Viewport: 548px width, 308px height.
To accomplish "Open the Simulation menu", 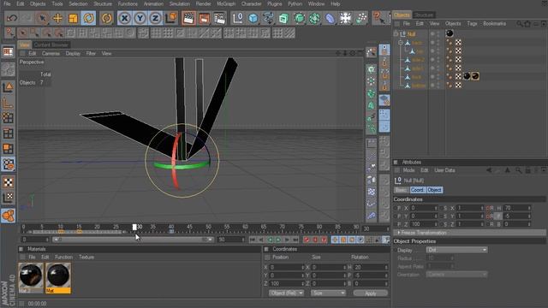I will pos(179,3).
